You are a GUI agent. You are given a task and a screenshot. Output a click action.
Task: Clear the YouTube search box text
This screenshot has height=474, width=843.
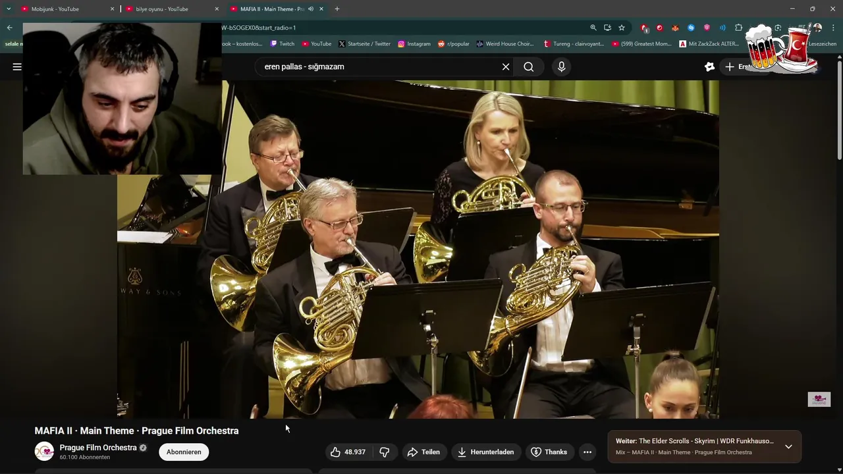point(506,66)
